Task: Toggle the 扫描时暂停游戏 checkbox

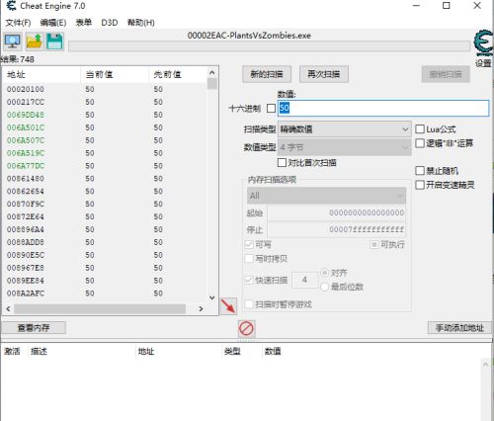Action: pyautogui.click(x=249, y=304)
